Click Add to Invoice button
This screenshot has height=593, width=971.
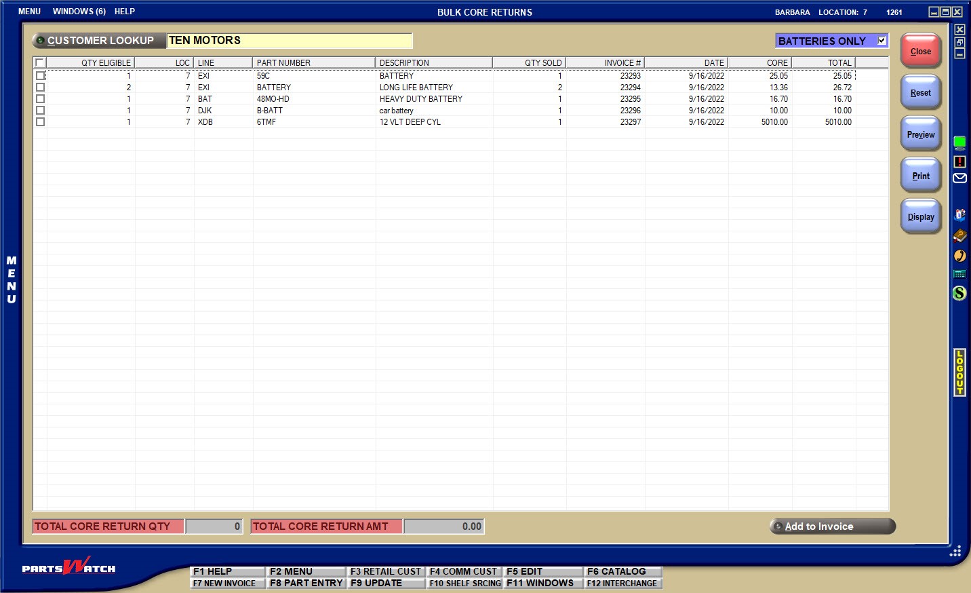pyautogui.click(x=832, y=527)
